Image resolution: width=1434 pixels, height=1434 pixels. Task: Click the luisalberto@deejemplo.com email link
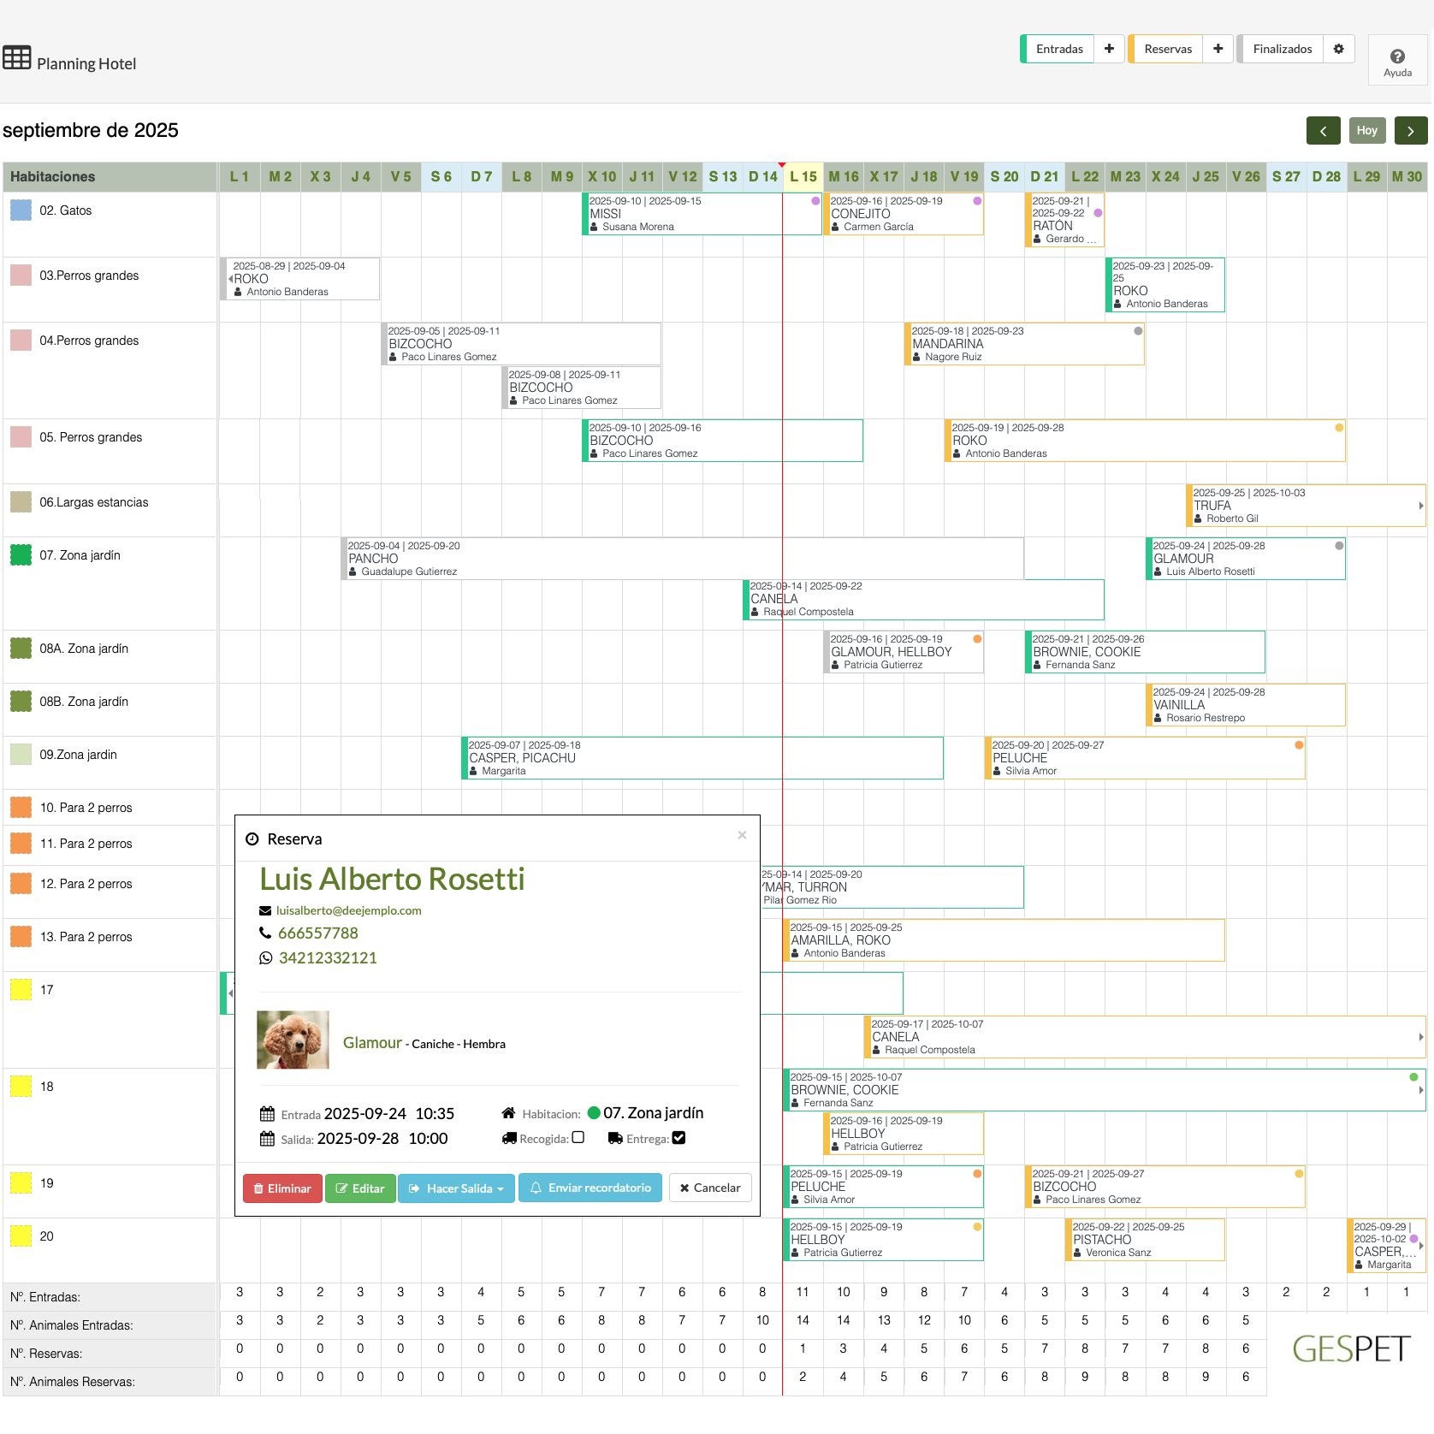pyautogui.click(x=348, y=910)
